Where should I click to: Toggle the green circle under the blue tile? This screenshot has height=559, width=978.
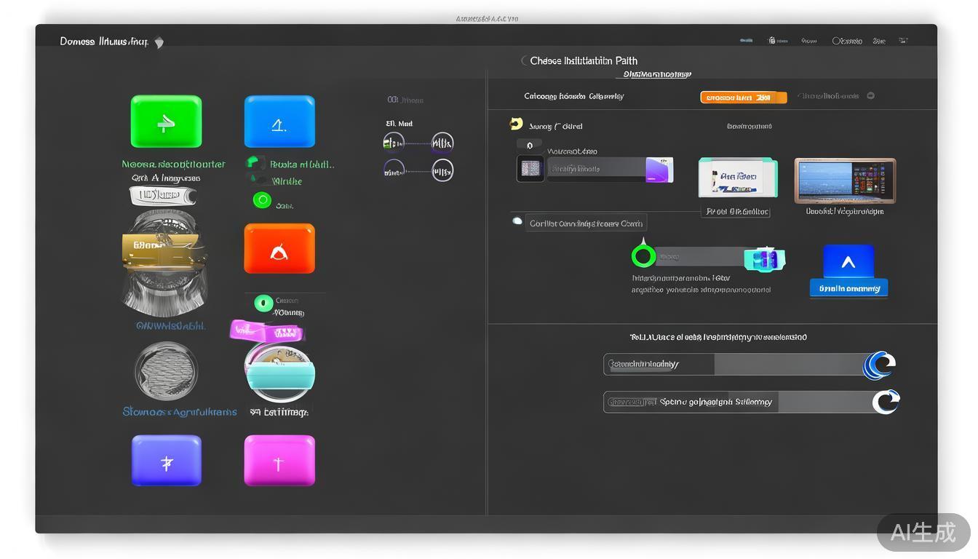pos(262,200)
